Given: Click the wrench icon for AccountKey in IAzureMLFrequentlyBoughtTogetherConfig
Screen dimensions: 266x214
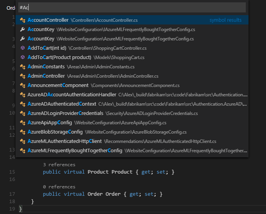Looking at the screenshot, I should coord(23,29).
